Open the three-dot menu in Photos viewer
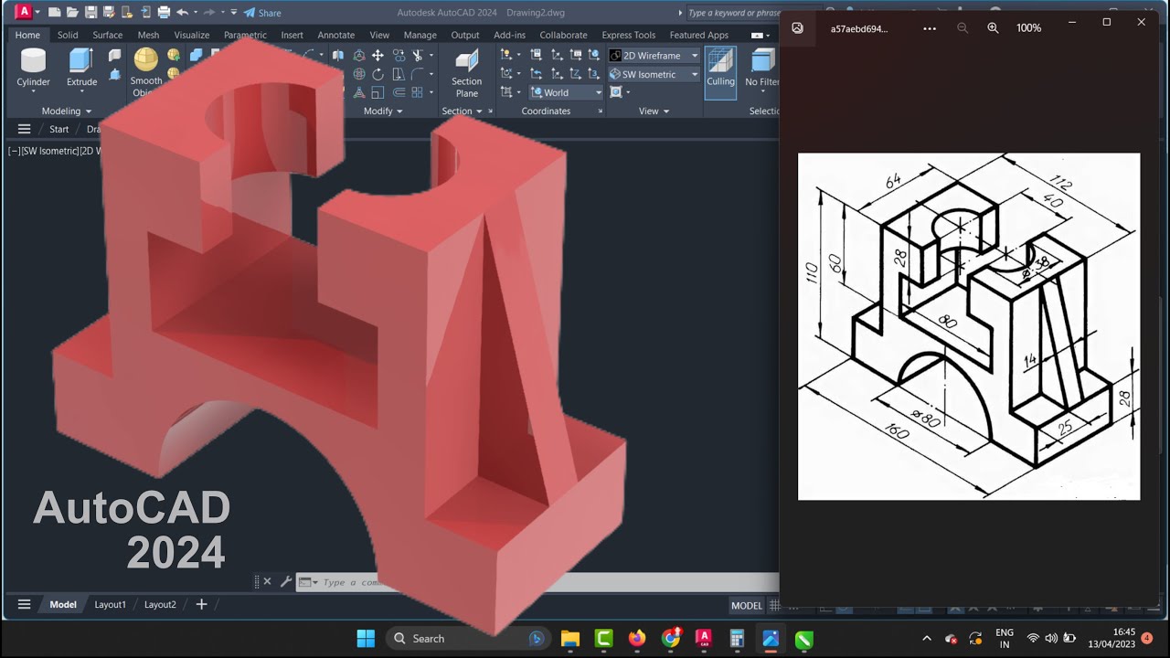 pos(930,28)
